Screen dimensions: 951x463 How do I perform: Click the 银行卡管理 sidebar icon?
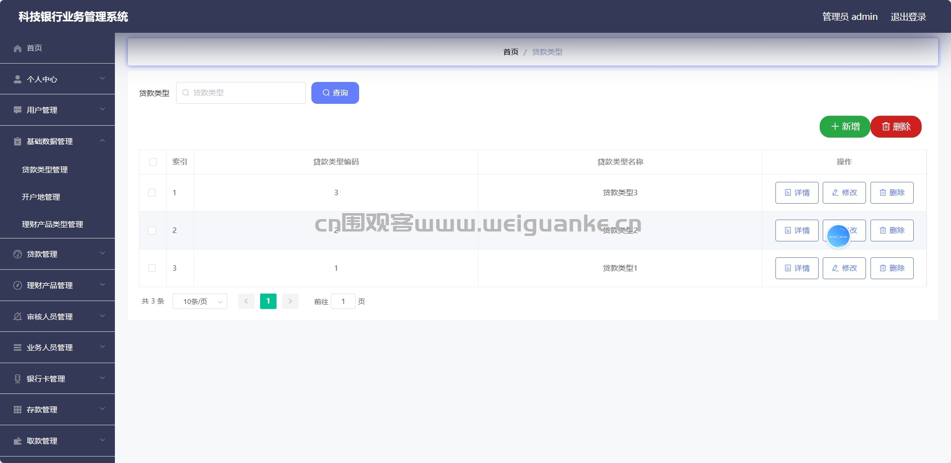pos(17,379)
